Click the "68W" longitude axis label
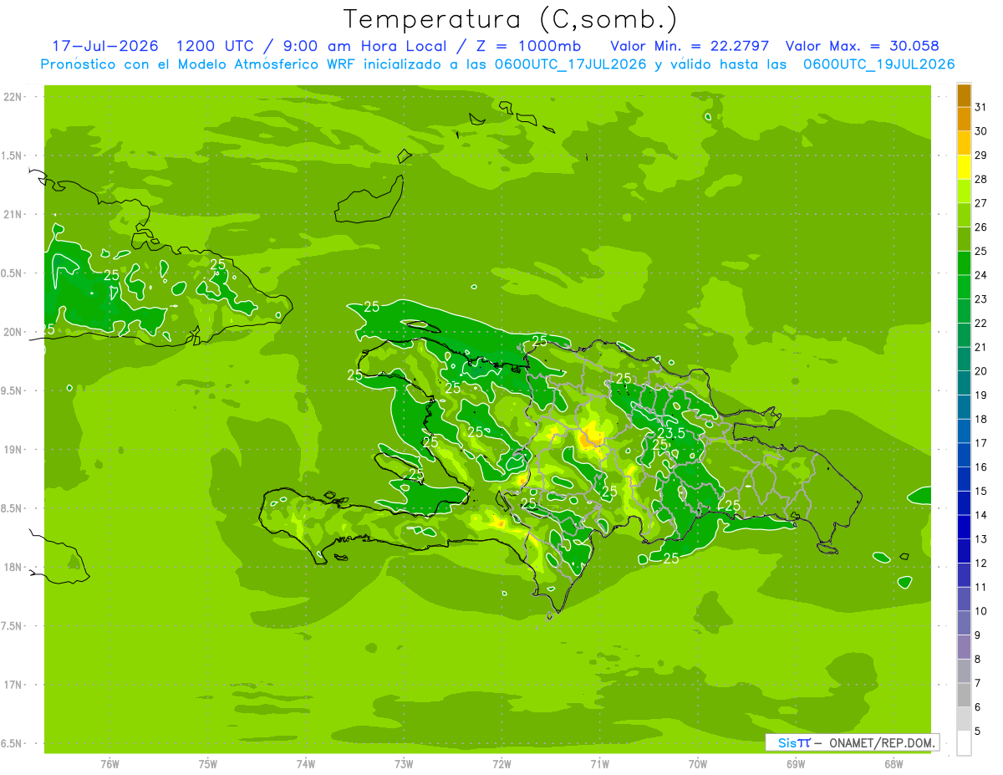The width and height of the screenshot is (1003, 775). [x=894, y=764]
